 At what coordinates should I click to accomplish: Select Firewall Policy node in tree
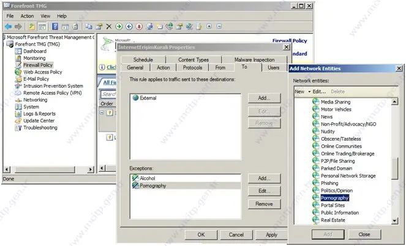coord(38,65)
